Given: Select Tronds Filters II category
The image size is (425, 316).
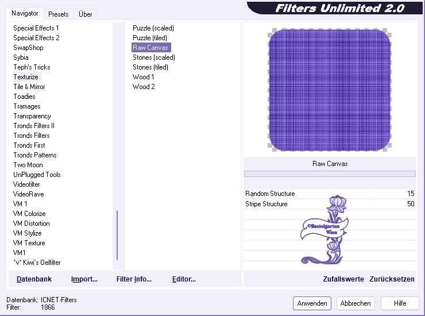Looking at the screenshot, I should coord(34,126).
